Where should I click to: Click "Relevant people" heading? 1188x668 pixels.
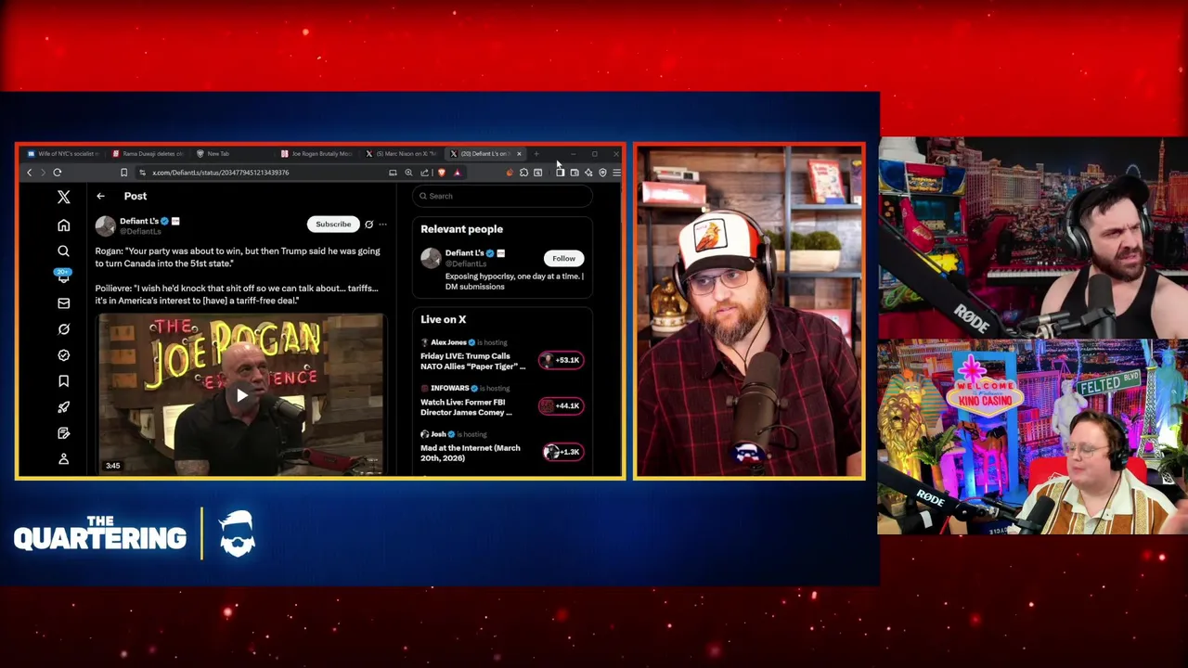(x=461, y=229)
